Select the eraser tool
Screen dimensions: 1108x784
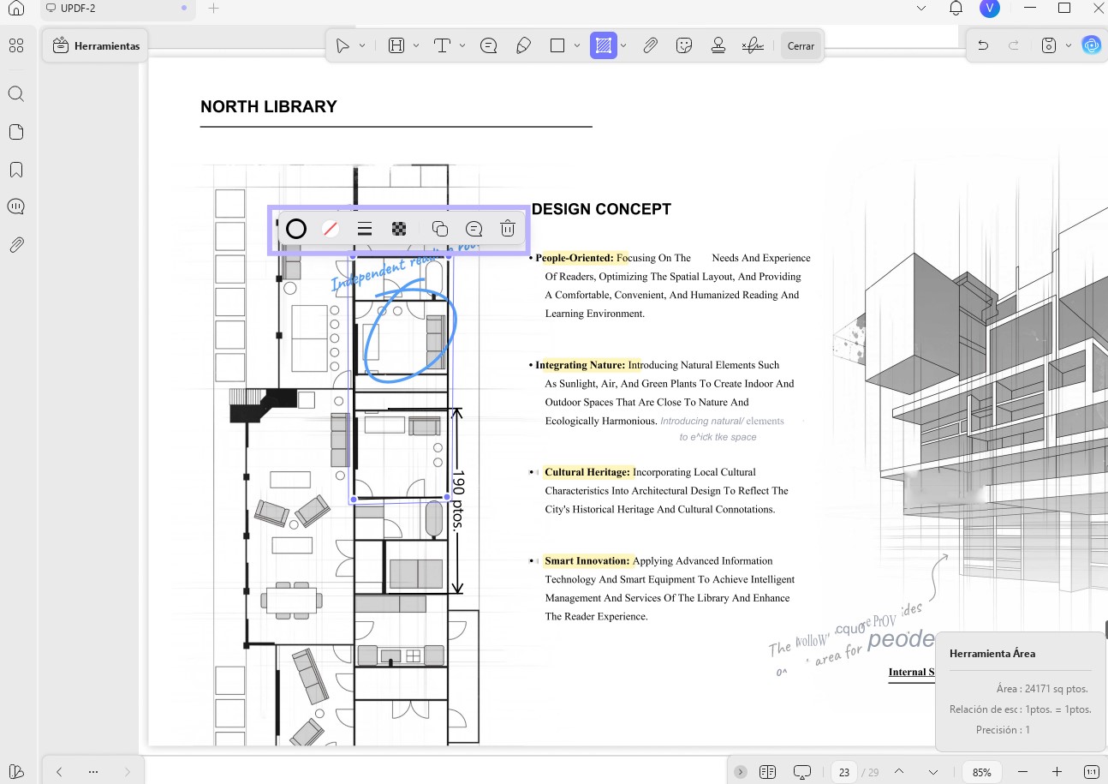(524, 45)
